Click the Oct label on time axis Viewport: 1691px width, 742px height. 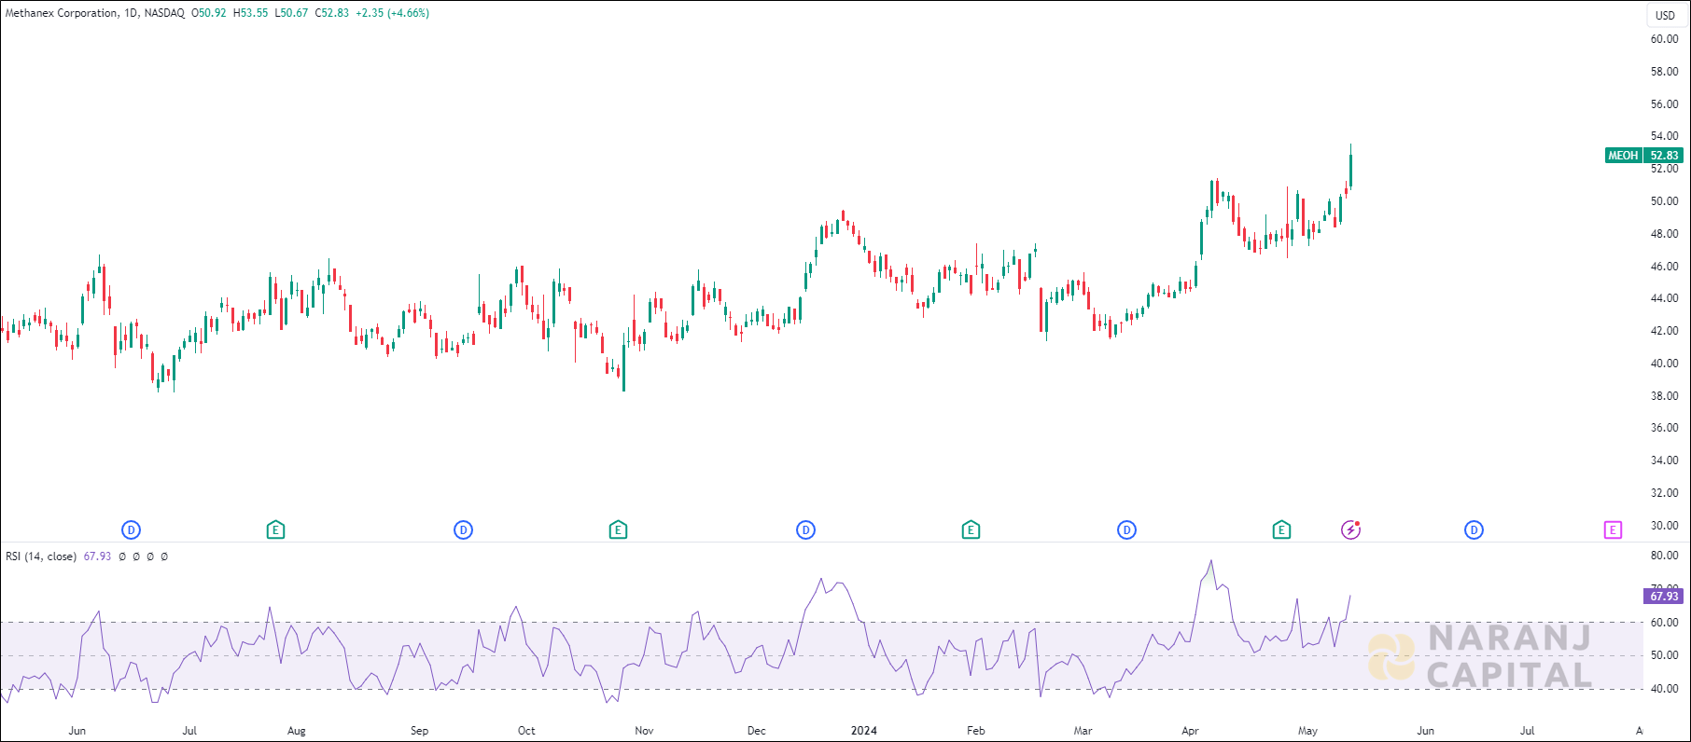(526, 731)
